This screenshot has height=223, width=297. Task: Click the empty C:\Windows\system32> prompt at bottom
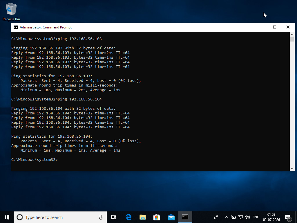(35, 160)
